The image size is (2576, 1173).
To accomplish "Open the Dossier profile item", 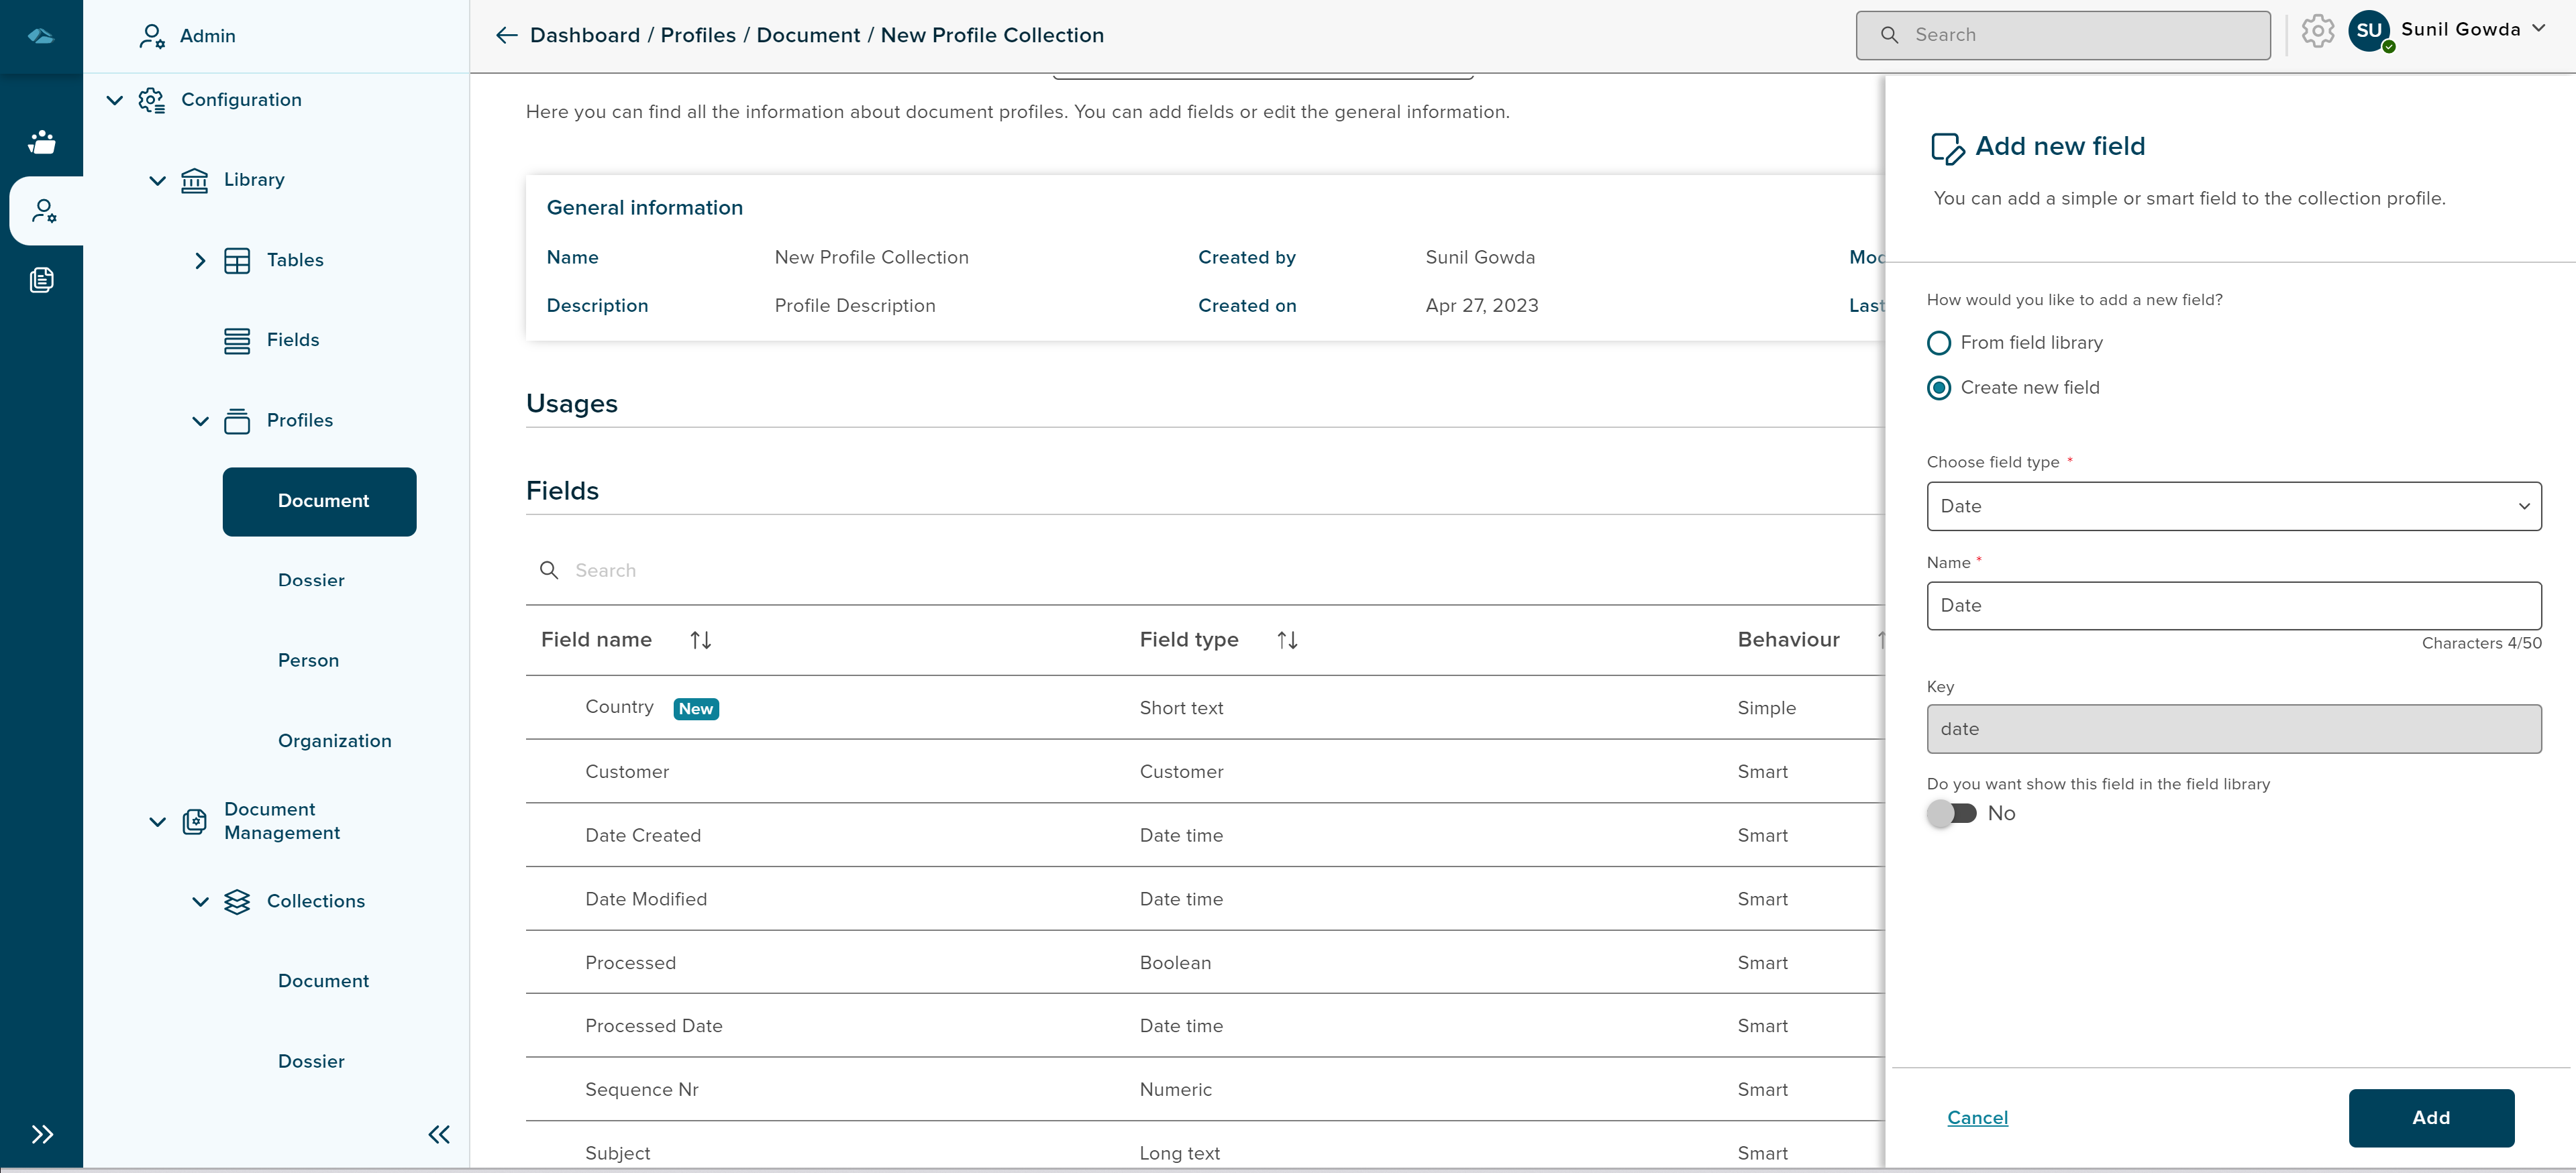I will 311,581.
